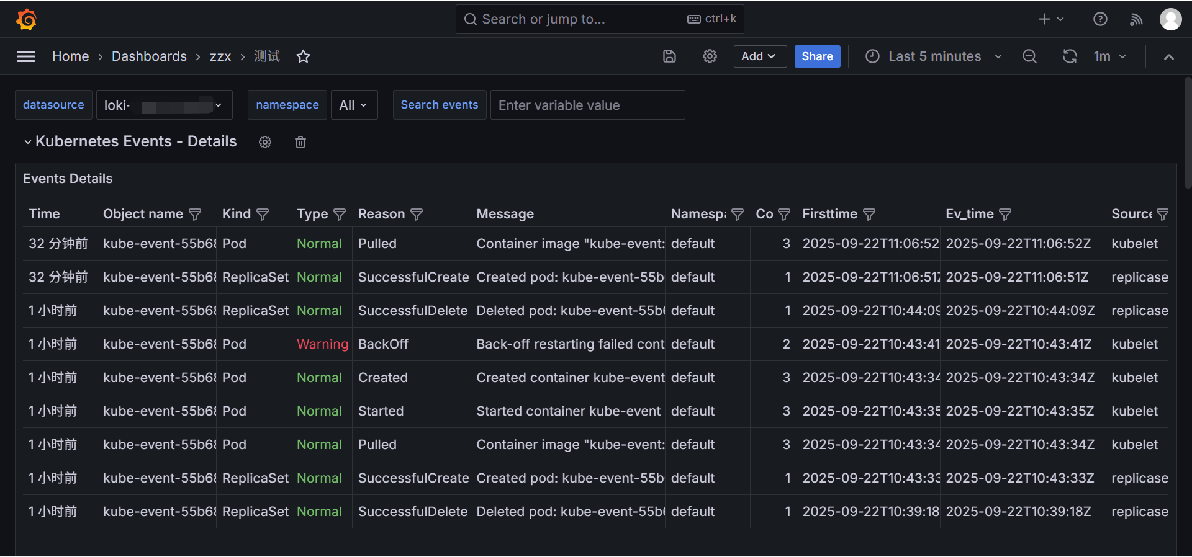Save the dashboard with the disk icon
Image resolution: width=1192 pixels, height=557 pixels.
pyautogui.click(x=669, y=56)
